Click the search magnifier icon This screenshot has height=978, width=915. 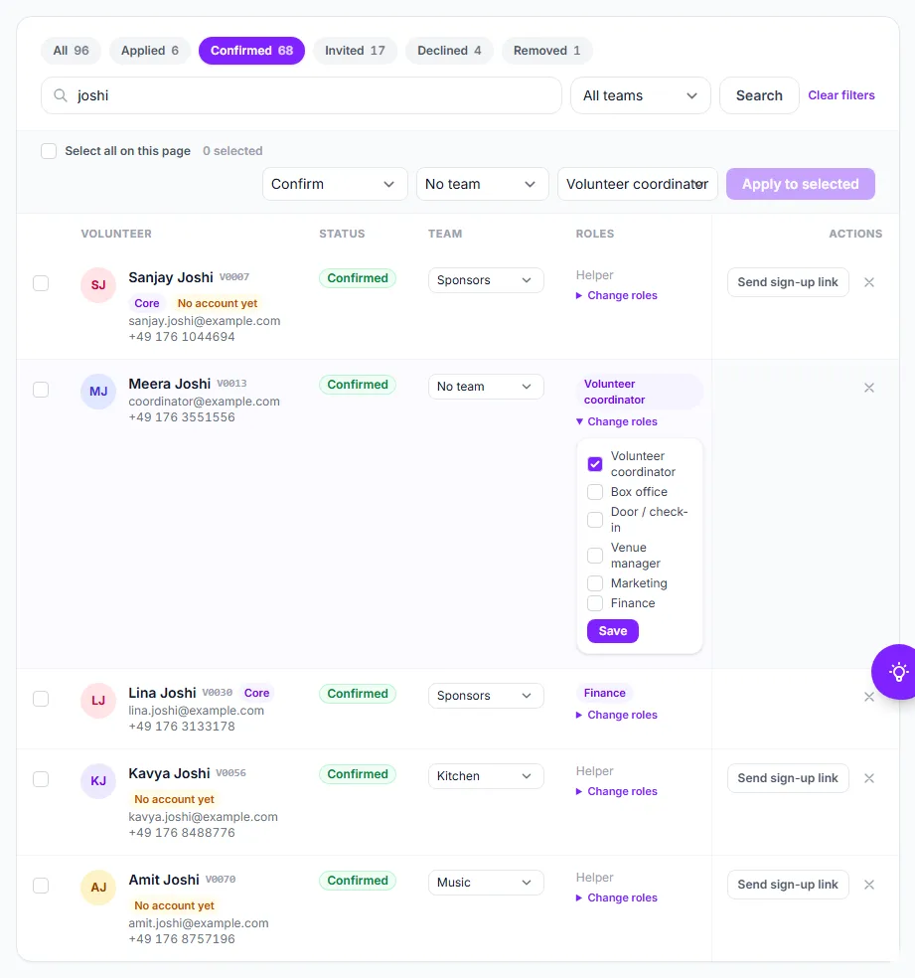tap(61, 95)
